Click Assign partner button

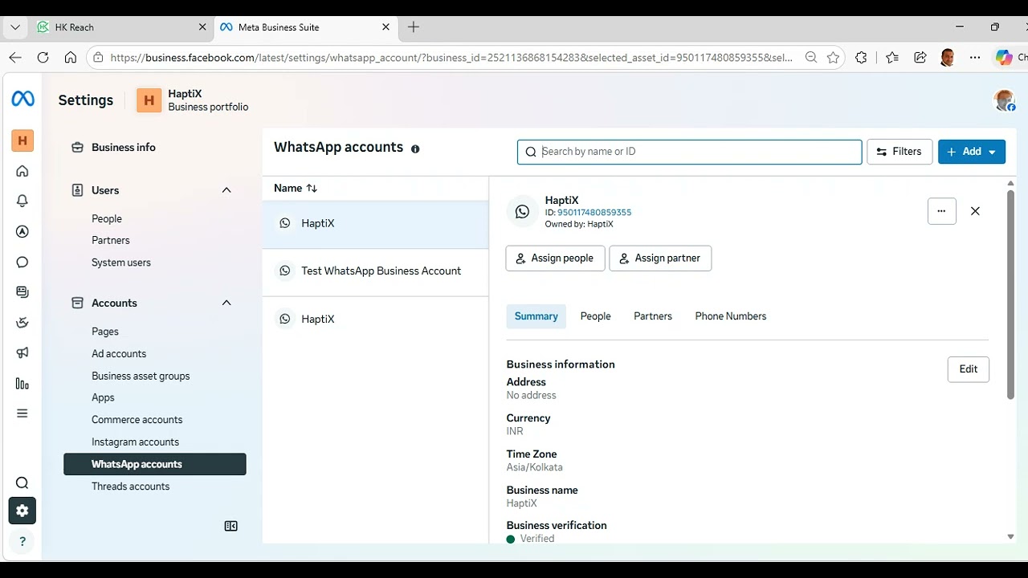click(x=660, y=258)
